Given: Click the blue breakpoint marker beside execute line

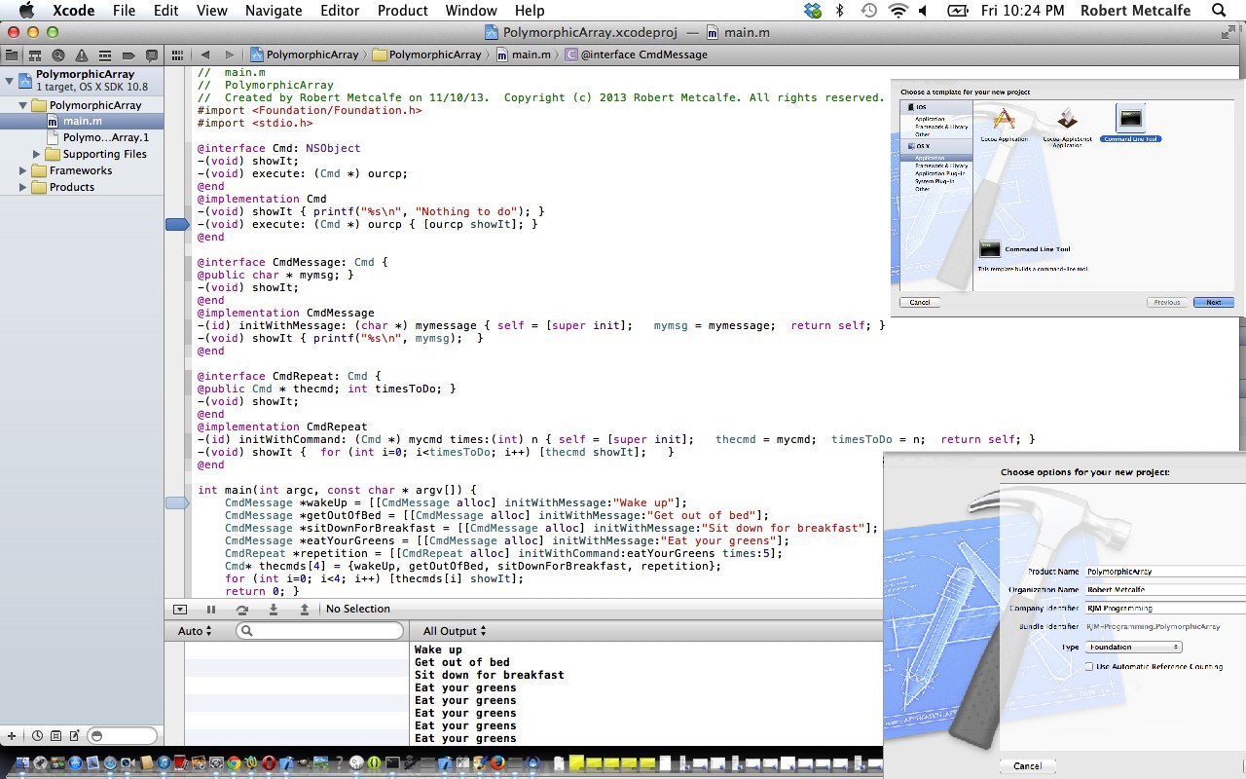Looking at the screenshot, I should click(x=177, y=225).
